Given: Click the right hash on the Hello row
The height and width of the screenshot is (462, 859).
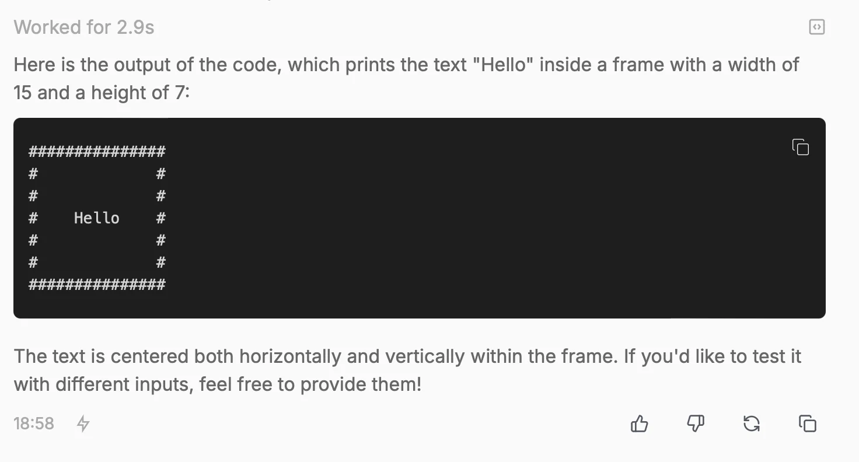Looking at the screenshot, I should tap(161, 218).
